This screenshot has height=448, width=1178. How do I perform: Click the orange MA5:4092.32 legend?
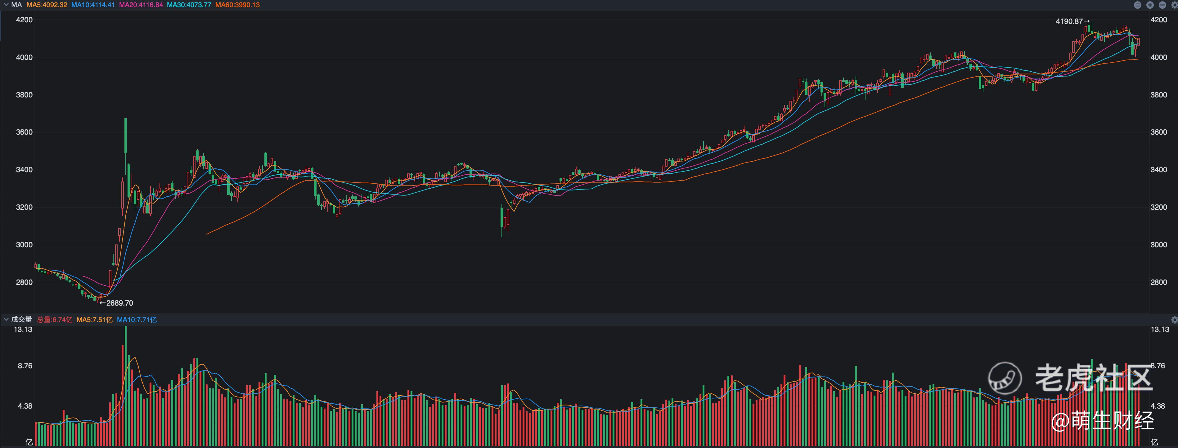47,5
